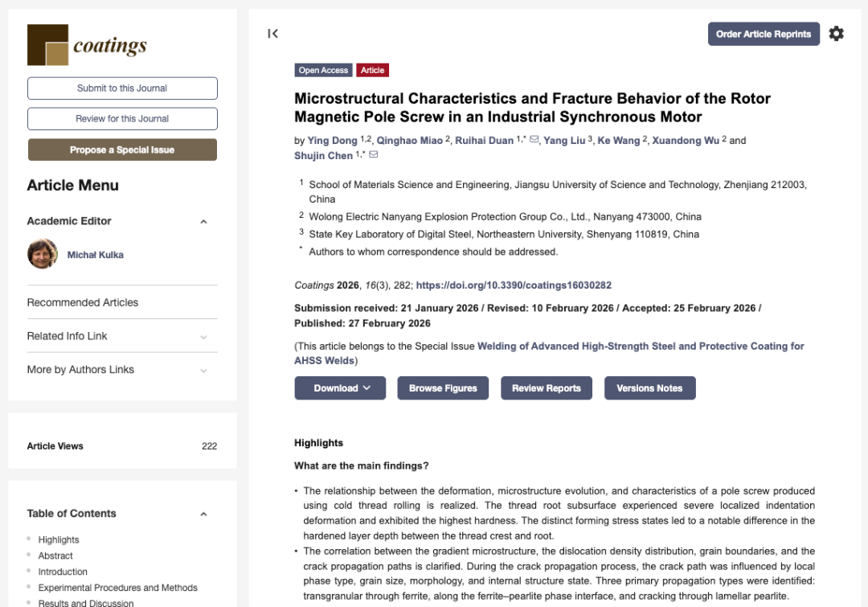The height and width of the screenshot is (607, 868).
Task: Click 'What are the main findings?' subheading
Action: [361, 466]
